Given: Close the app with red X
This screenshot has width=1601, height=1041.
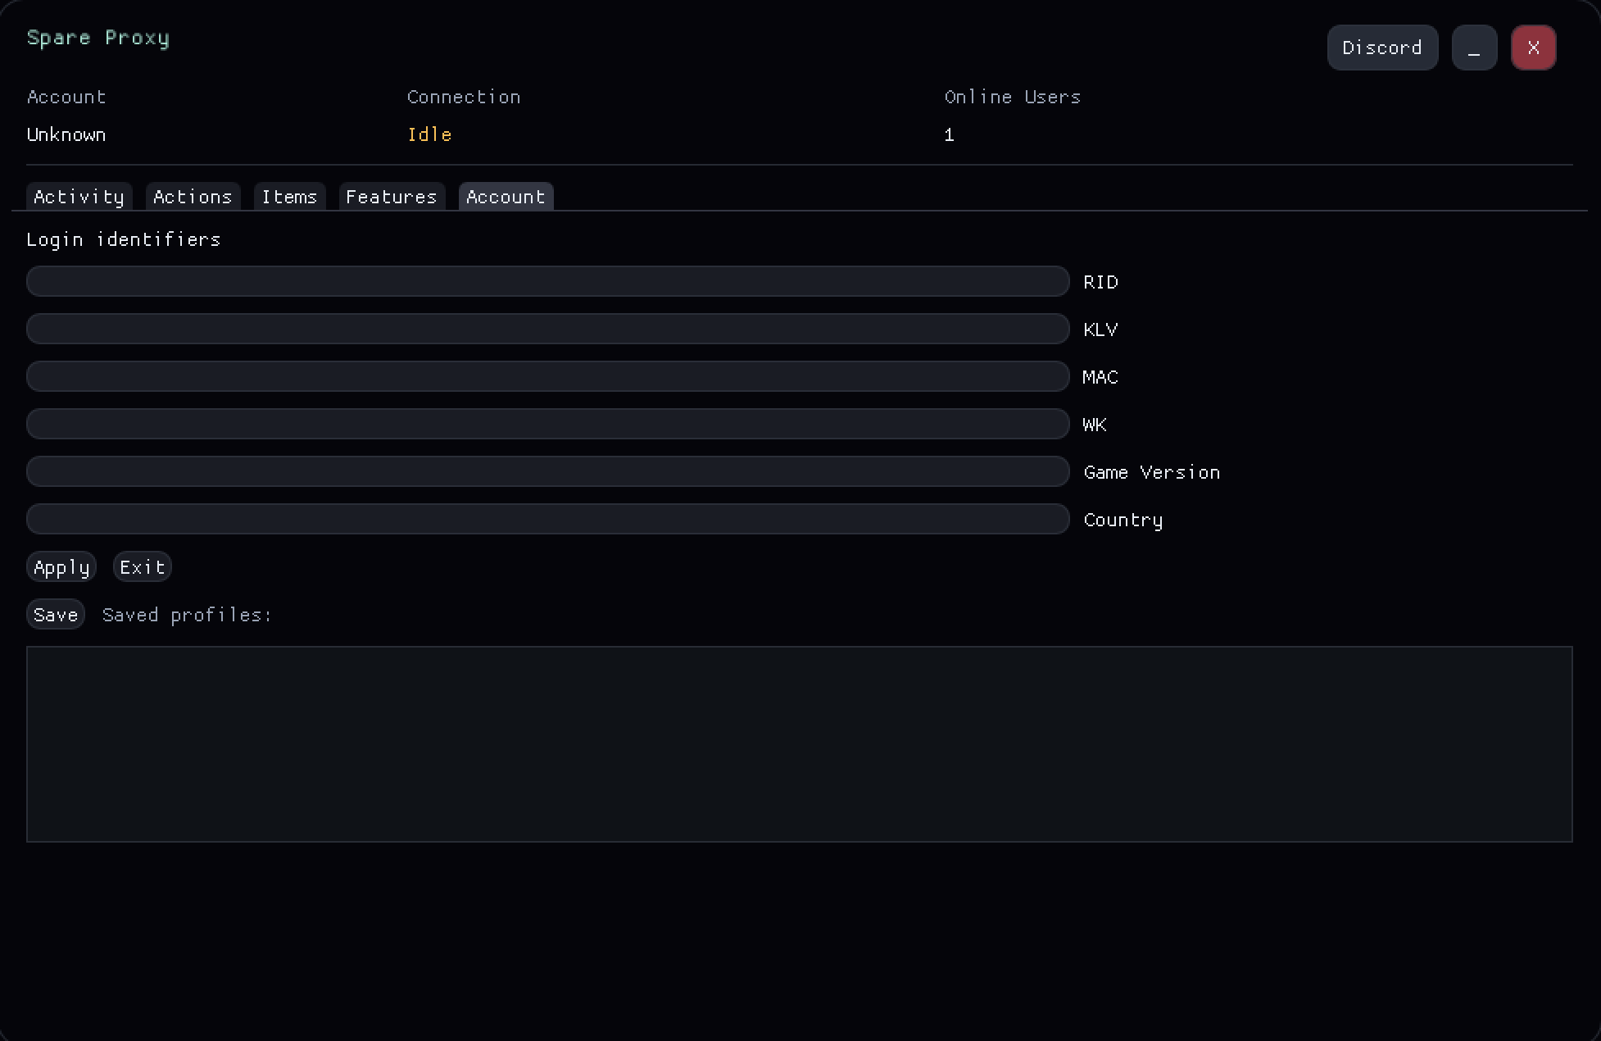Looking at the screenshot, I should point(1533,48).
